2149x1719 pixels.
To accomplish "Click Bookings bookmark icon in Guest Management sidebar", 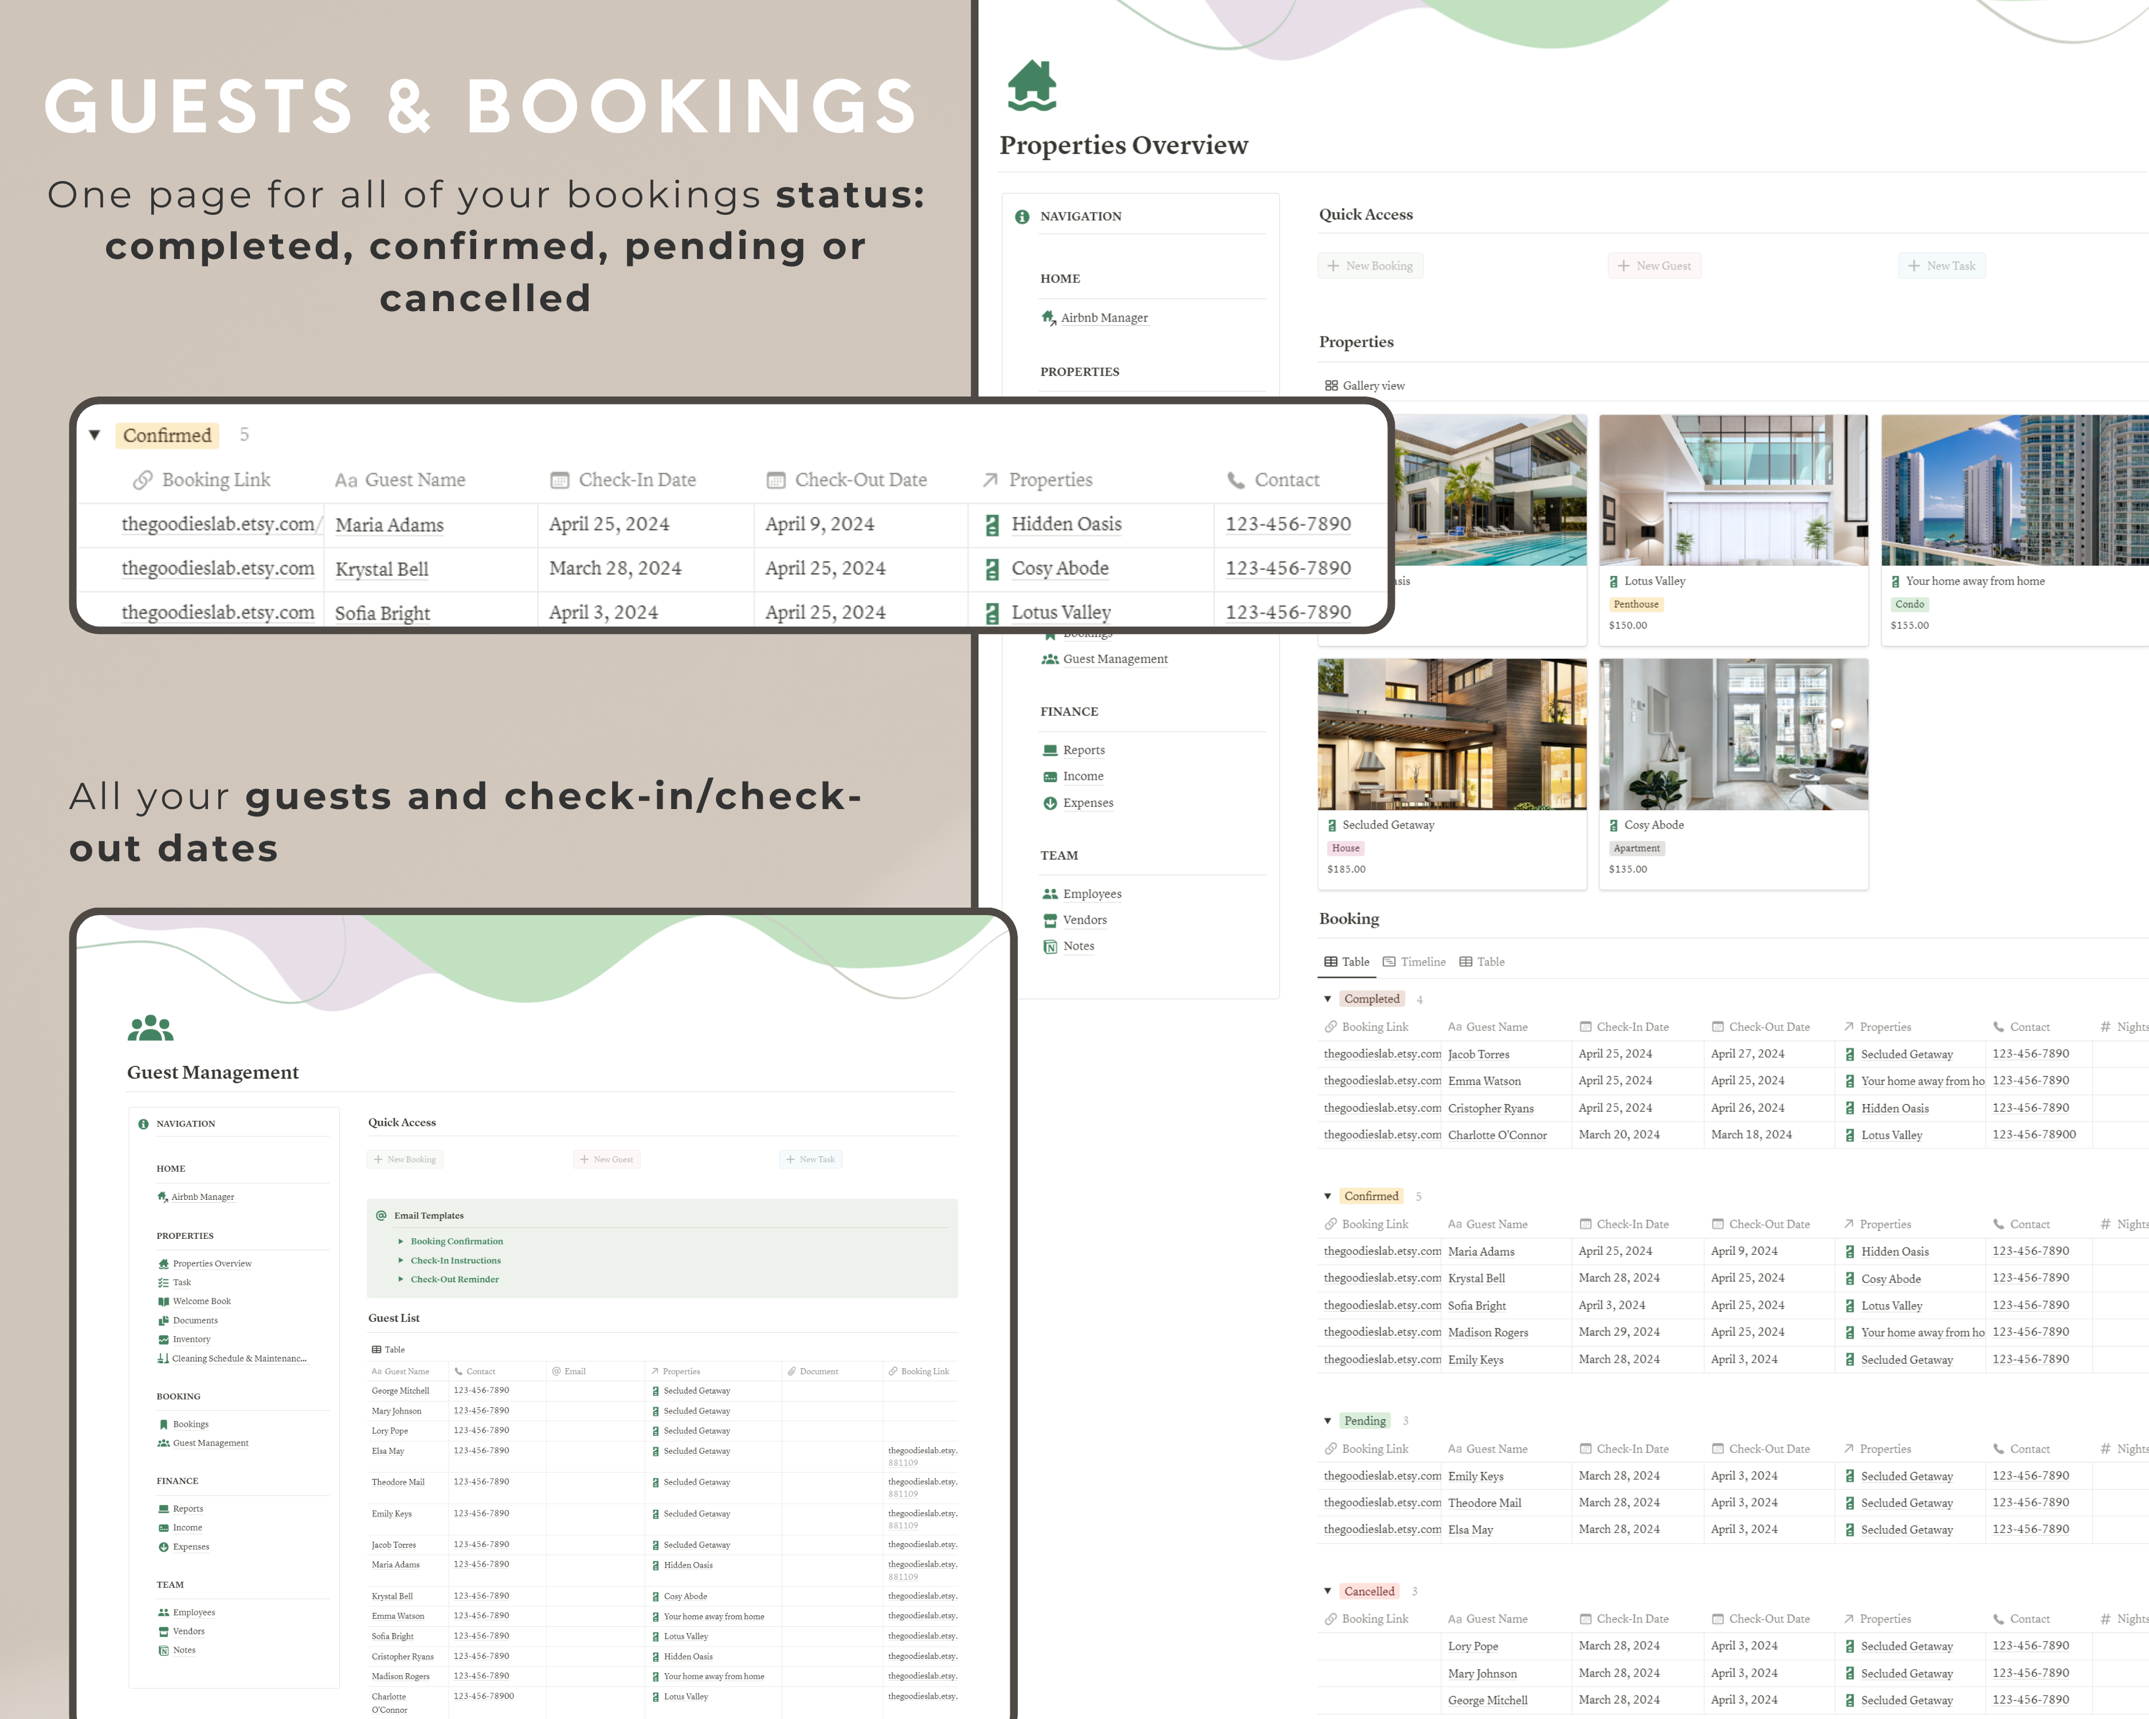I will click(163, 1424).
